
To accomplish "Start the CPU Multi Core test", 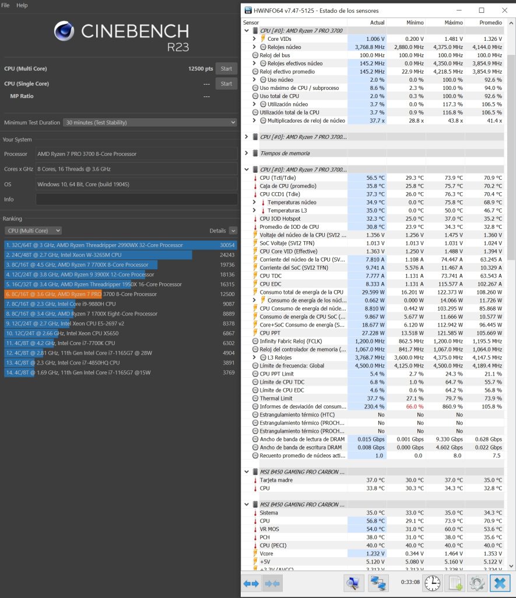I will point(226,69).
